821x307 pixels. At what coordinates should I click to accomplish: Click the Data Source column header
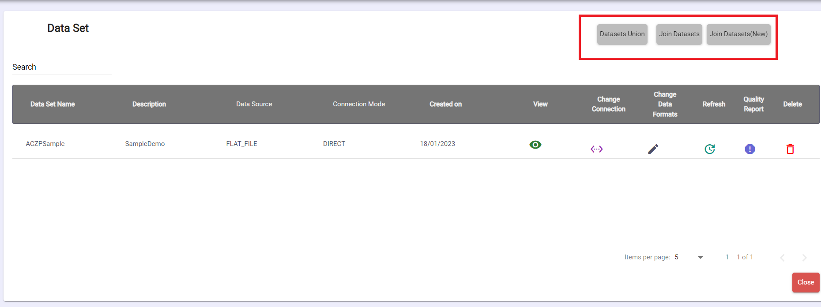(x=254, y=104)
